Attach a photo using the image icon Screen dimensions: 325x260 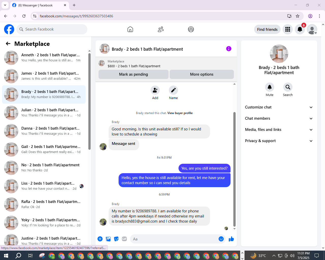[108, 239]
